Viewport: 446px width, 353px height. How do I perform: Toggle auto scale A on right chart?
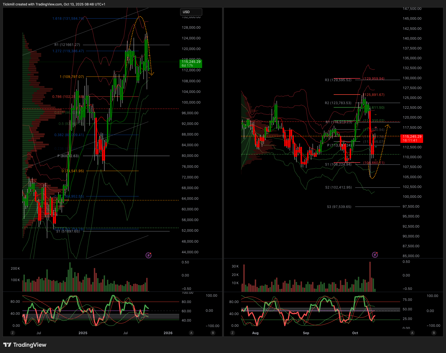click(412, 333)
